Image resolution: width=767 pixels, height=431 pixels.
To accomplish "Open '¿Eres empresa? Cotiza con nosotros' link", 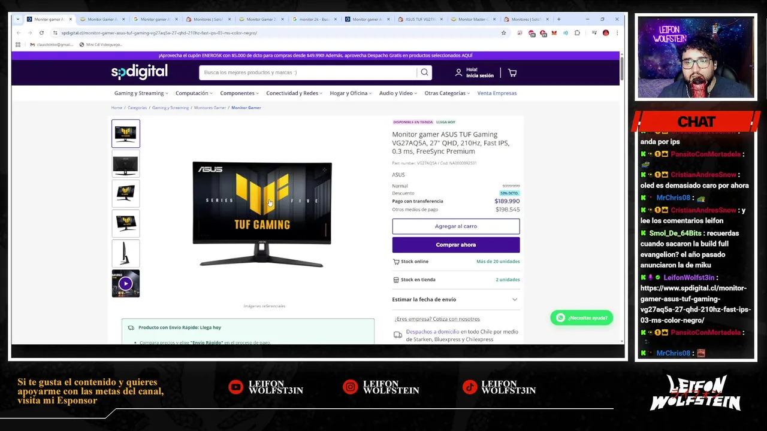I will point(437,319).
